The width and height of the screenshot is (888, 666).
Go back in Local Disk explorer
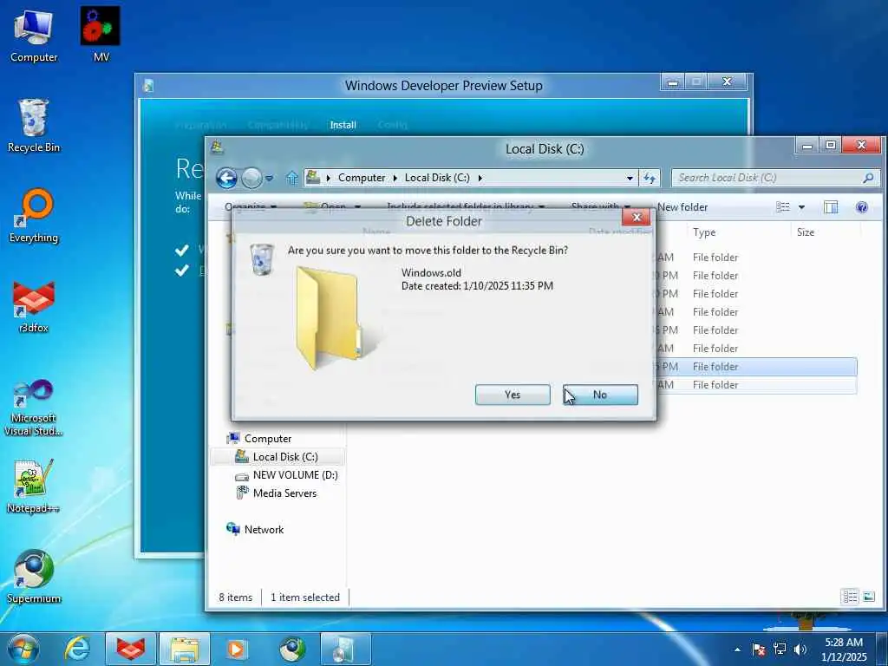226,178
